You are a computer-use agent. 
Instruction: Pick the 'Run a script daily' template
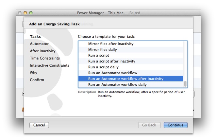tap(131, 67)
